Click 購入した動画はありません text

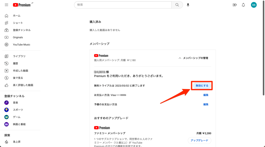(x=105, y=30)
